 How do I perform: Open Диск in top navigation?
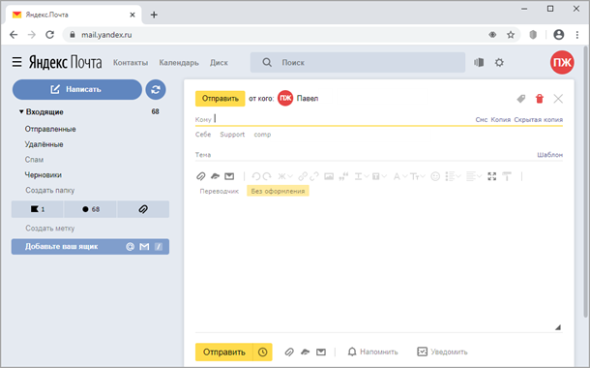click(x=219, y=63)
